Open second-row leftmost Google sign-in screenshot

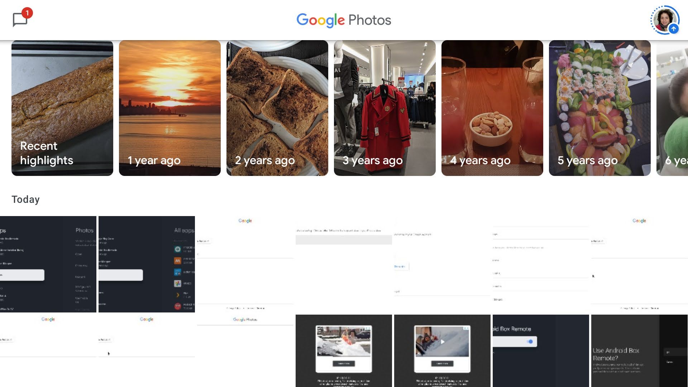pyautogui.click(x=48, y=351)
